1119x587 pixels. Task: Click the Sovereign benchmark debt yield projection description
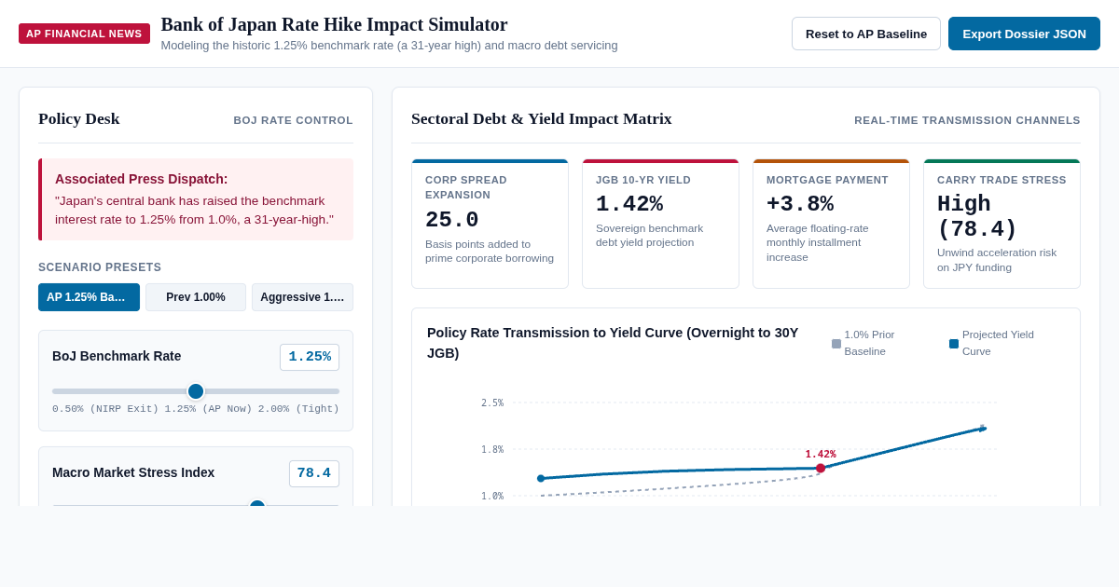[x=650, y=235]
